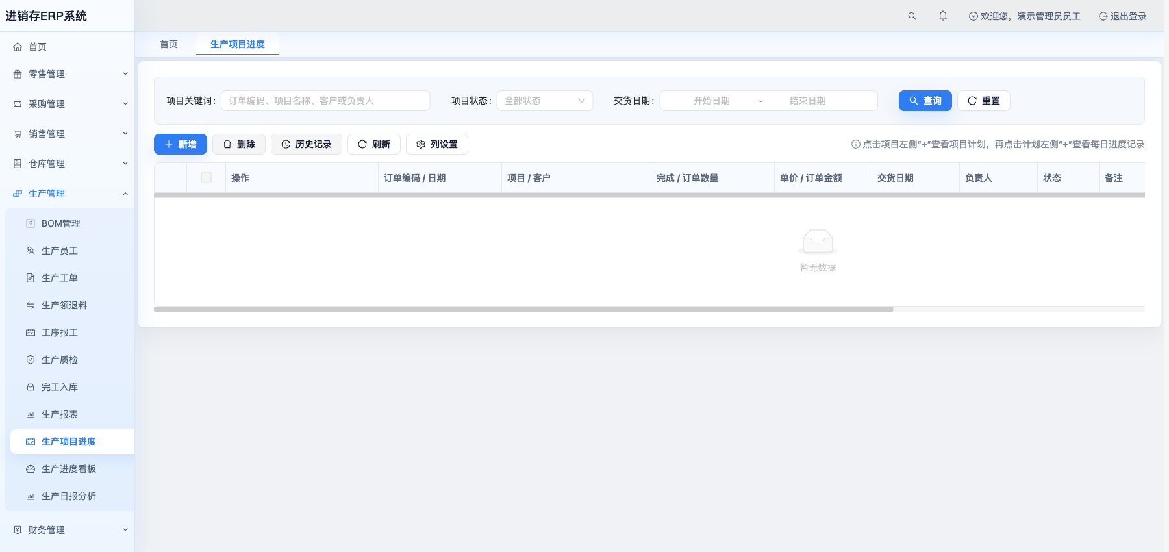Screen dimensions: 1169x552
Task: Click the 零售管理 gift icon
Action: 18,74
